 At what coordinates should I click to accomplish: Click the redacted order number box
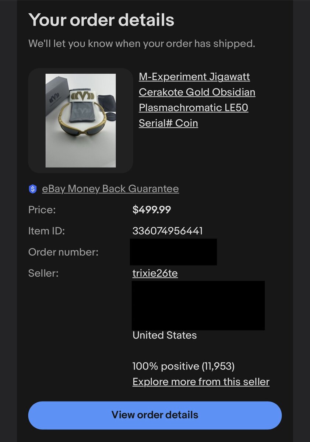(x=173, y=252)
